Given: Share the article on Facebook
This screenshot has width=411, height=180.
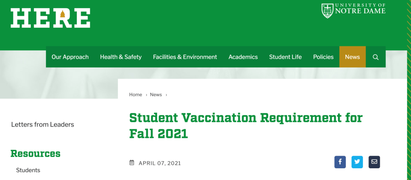Looking at the screenshot, I should pos(340,162).
